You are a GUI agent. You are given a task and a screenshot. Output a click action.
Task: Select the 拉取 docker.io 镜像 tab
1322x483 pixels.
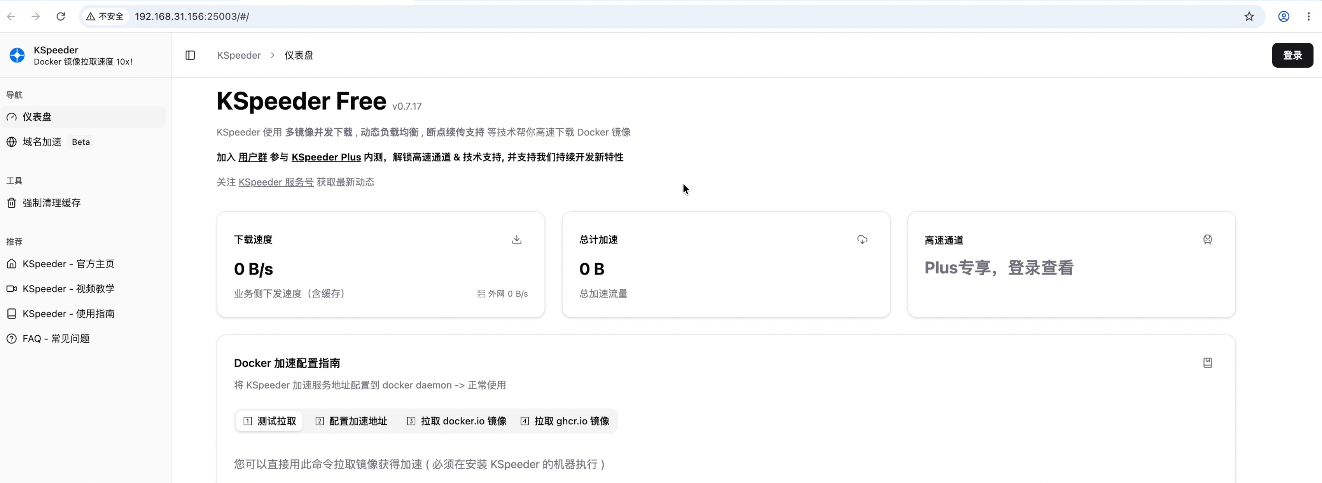457,421
